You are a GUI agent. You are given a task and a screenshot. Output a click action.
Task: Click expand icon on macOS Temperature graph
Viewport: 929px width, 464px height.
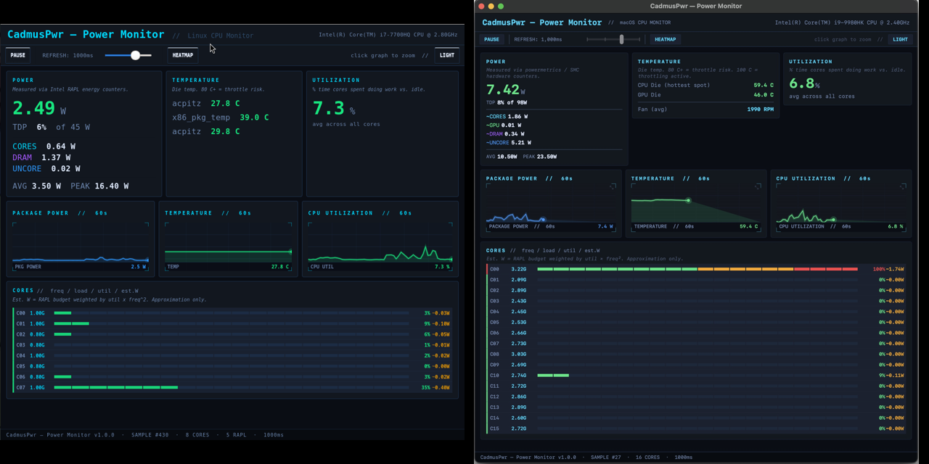pos(758,186)
